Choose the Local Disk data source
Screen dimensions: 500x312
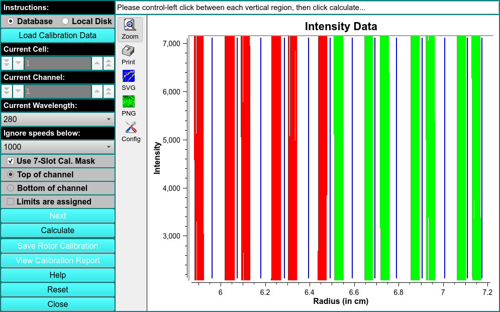pyautogui.click(x=65, y=22)
